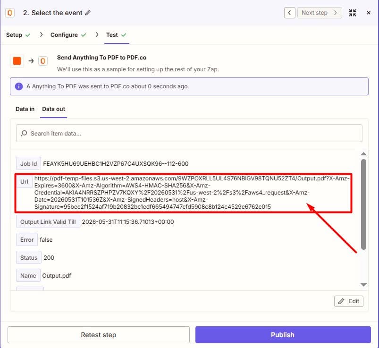Close the step editor with the X
The image size is (379, 348).
[x=368, y=13]
